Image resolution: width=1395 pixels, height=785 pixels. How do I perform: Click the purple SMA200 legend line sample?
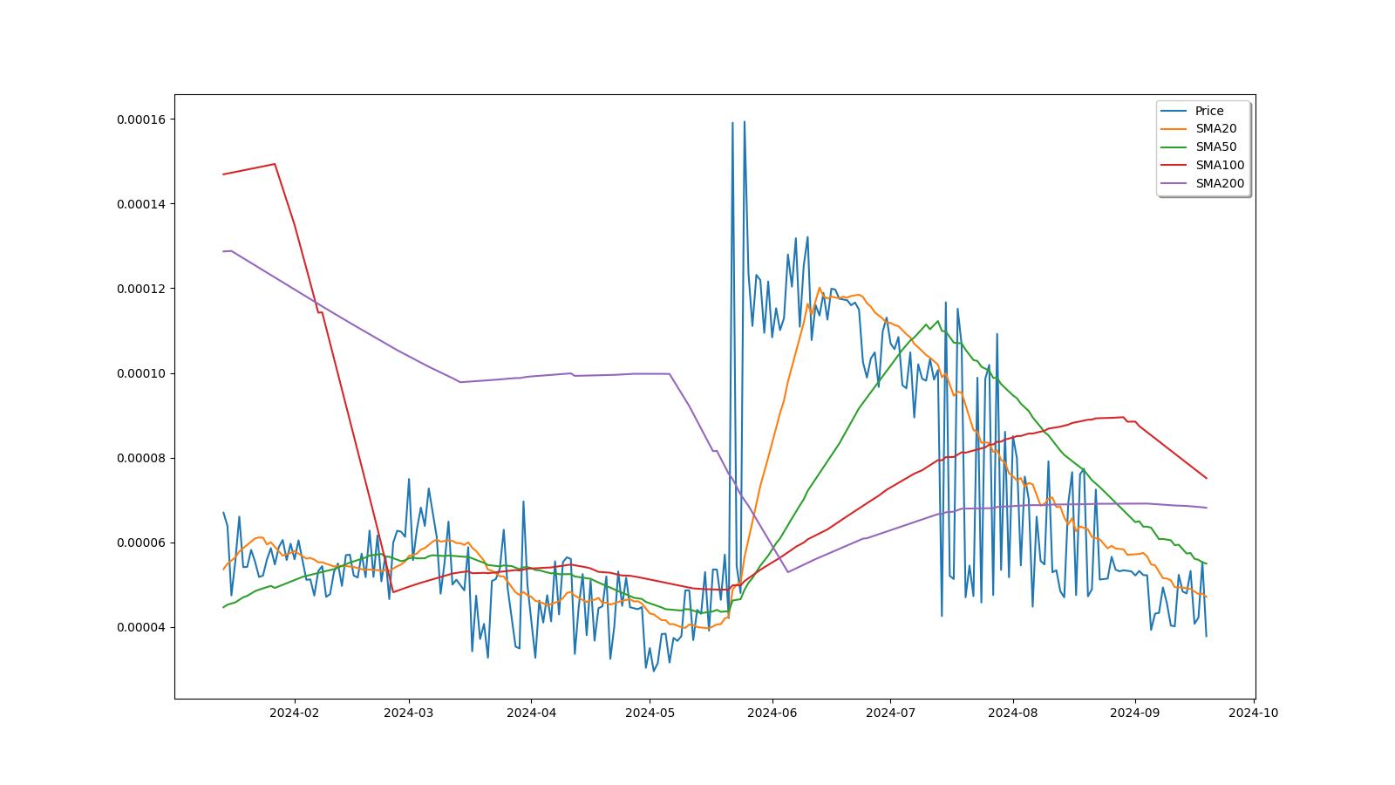point(1174,184)
